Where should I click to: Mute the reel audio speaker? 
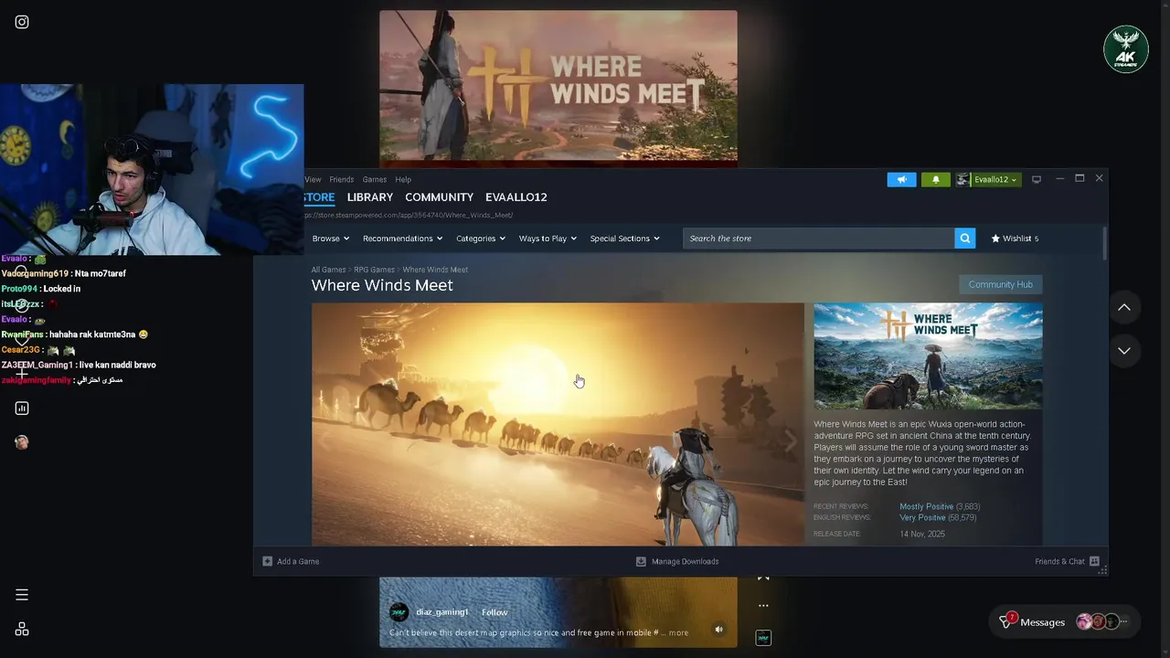(x=718, y=629)
